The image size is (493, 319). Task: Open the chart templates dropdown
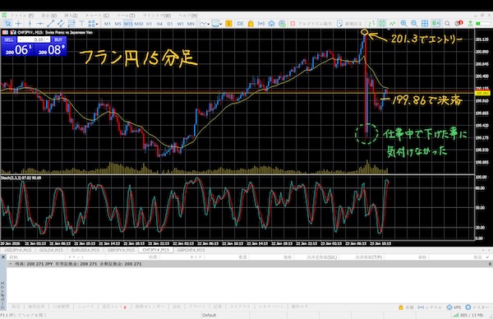tap(217, 24)
